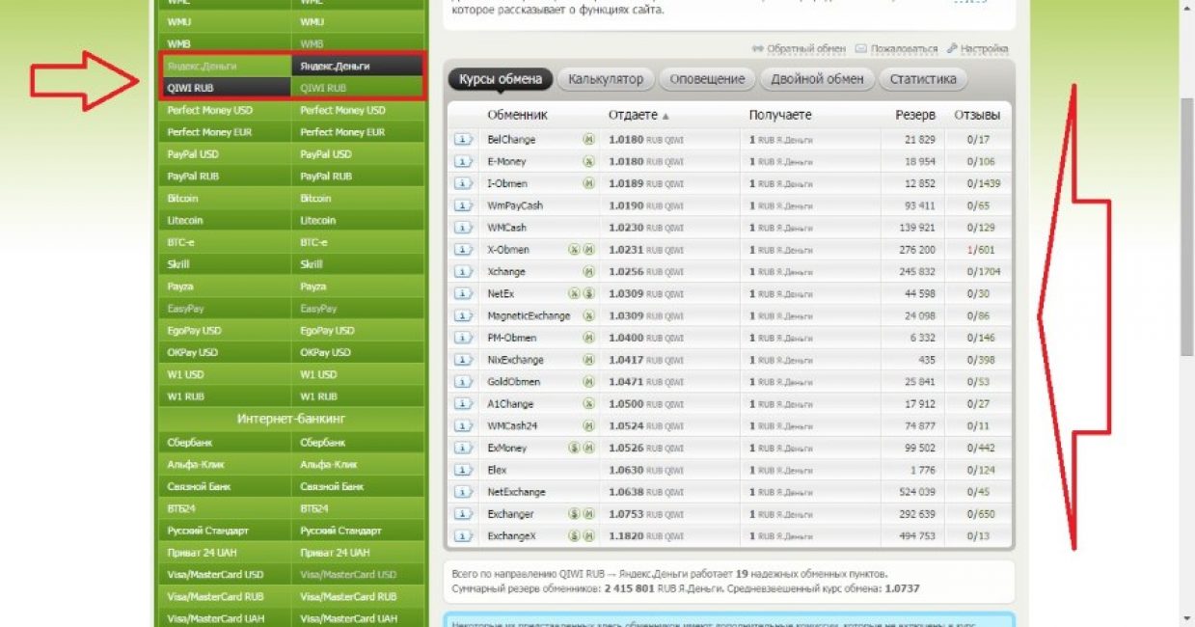This screenshot has width=1195, height=627.
Task: Click the dollar badge icon beside NetEx
Action: [588, 294]
